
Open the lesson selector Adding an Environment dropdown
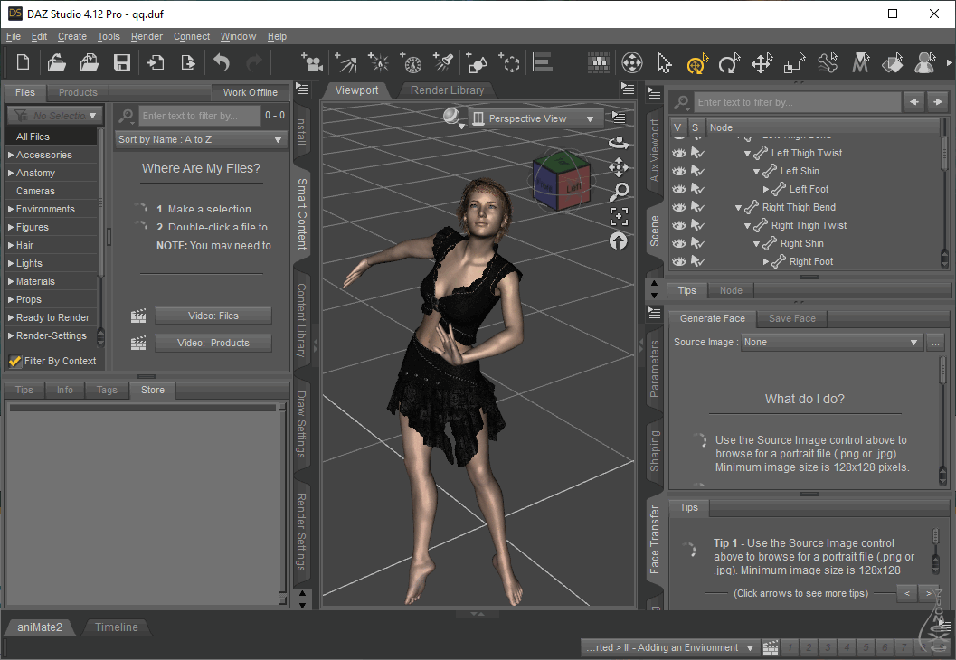click(x=669, y=647)
